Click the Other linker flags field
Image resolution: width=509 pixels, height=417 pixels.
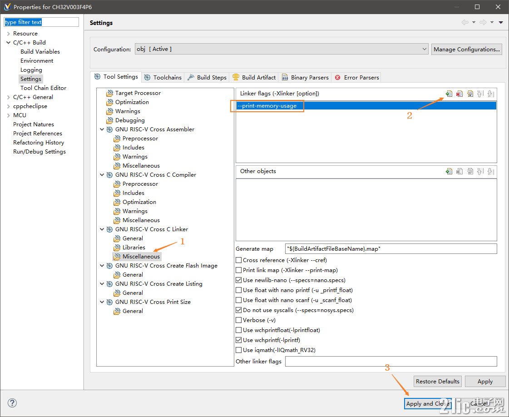point(391,361)
